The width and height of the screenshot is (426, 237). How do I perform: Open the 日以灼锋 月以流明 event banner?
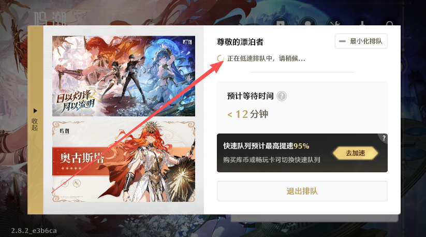point(124,76)
